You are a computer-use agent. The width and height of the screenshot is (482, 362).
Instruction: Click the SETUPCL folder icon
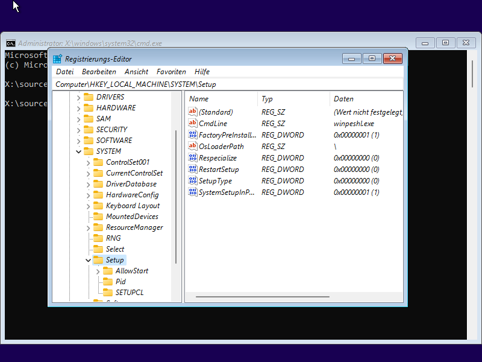[108, 293]
